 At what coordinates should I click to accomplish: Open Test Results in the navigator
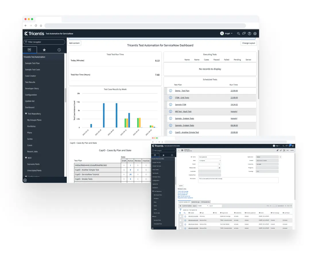pyautogui.click(x=30, y=82)
